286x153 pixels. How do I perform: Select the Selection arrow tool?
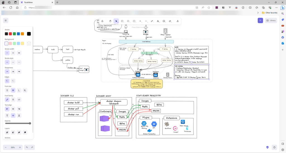click(116, 21)
